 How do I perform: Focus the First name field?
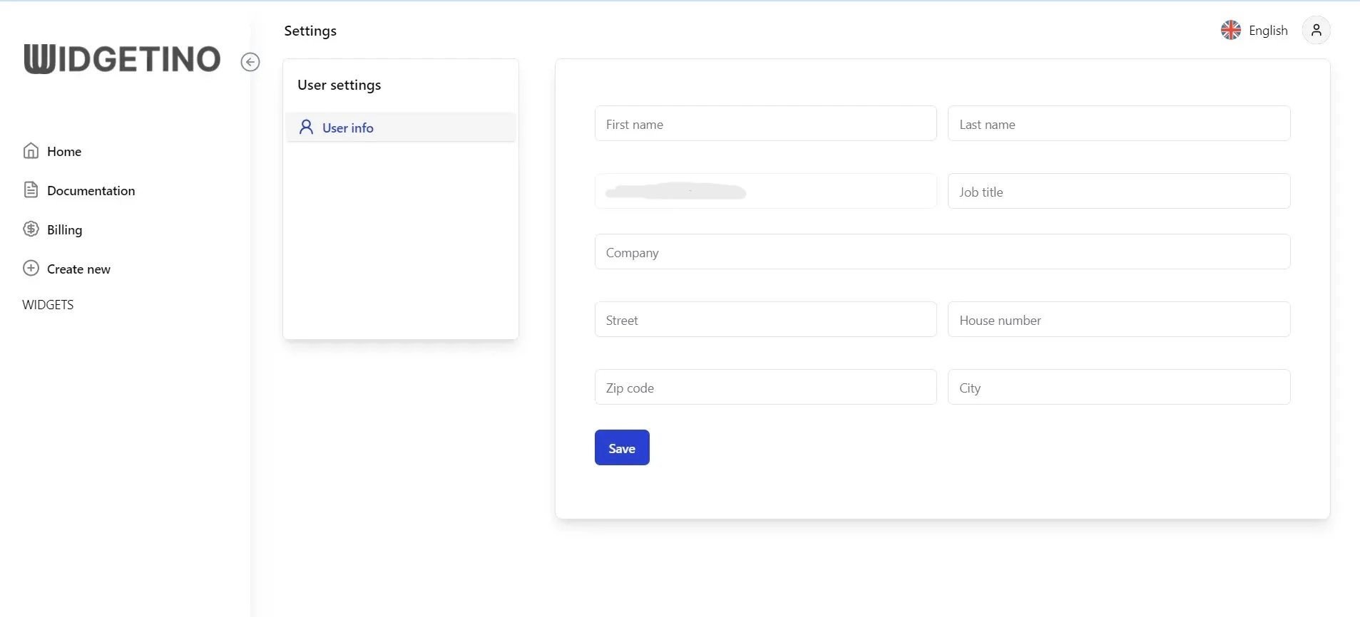765,124
